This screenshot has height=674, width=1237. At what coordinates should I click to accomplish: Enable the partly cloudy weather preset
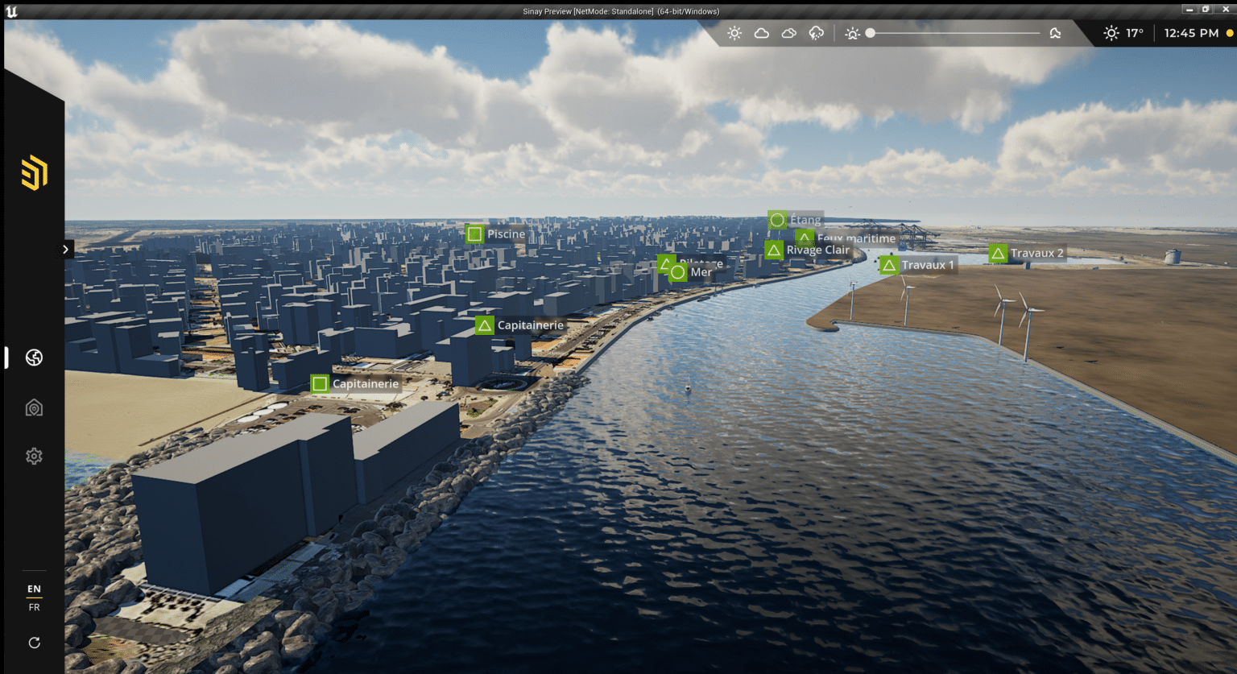pyautogui.click(x=788, y=33)
